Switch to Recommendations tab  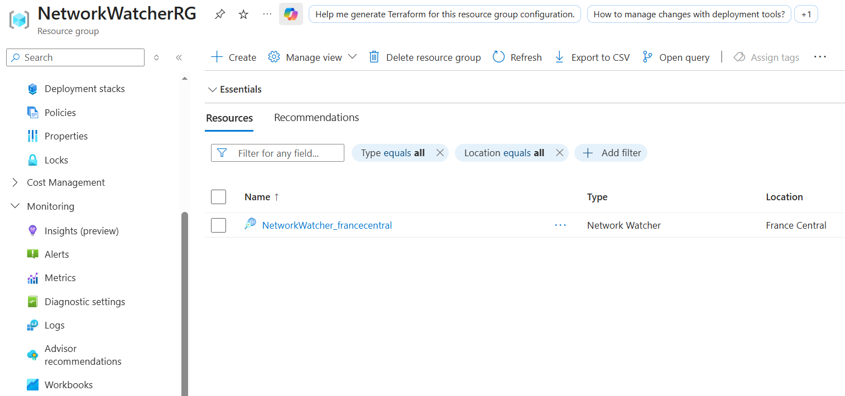pos(316,118)
